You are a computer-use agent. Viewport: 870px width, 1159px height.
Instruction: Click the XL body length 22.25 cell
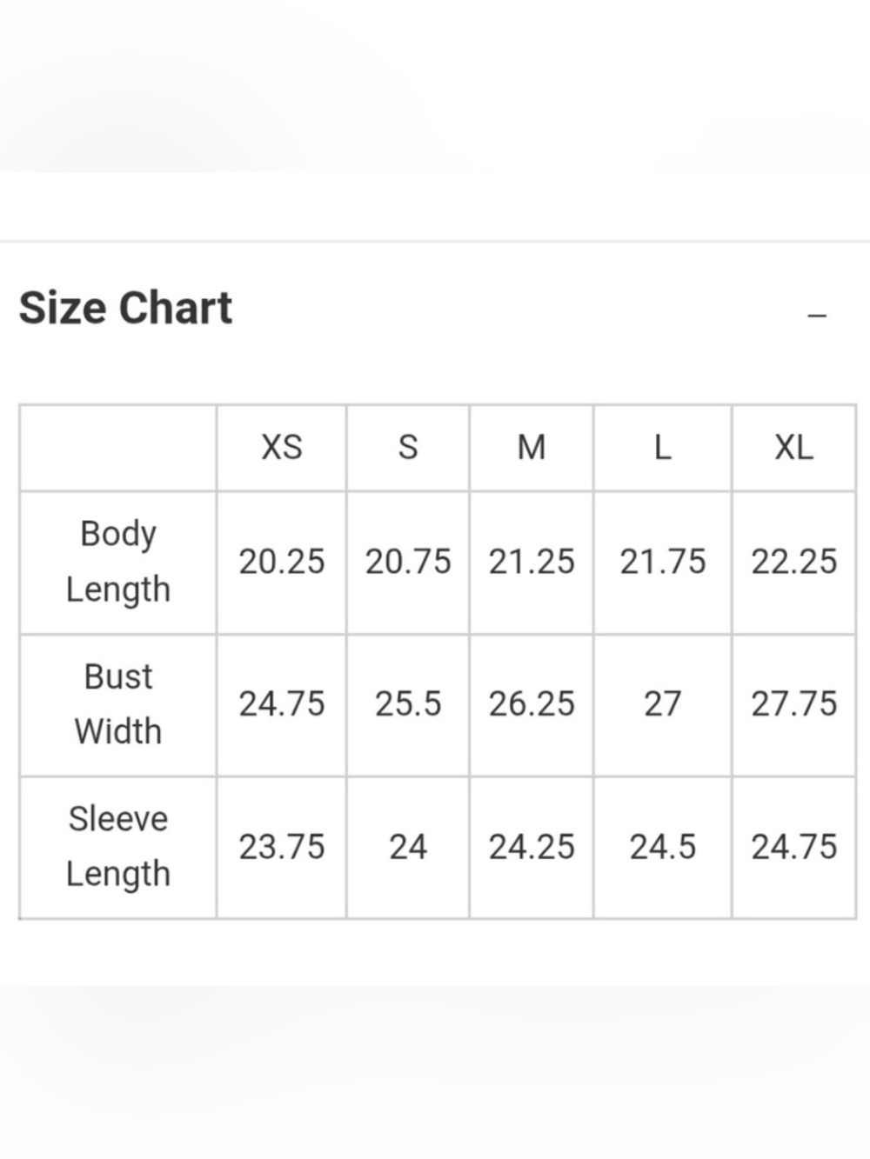click(x=794, y=563)
